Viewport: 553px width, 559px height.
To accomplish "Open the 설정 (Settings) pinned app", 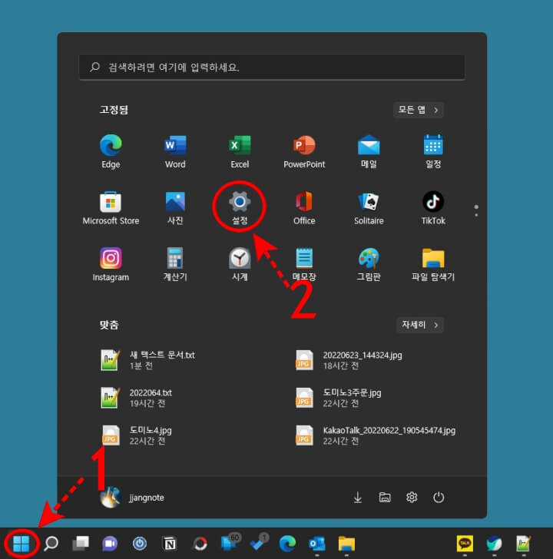I will [x=240, y=208].
